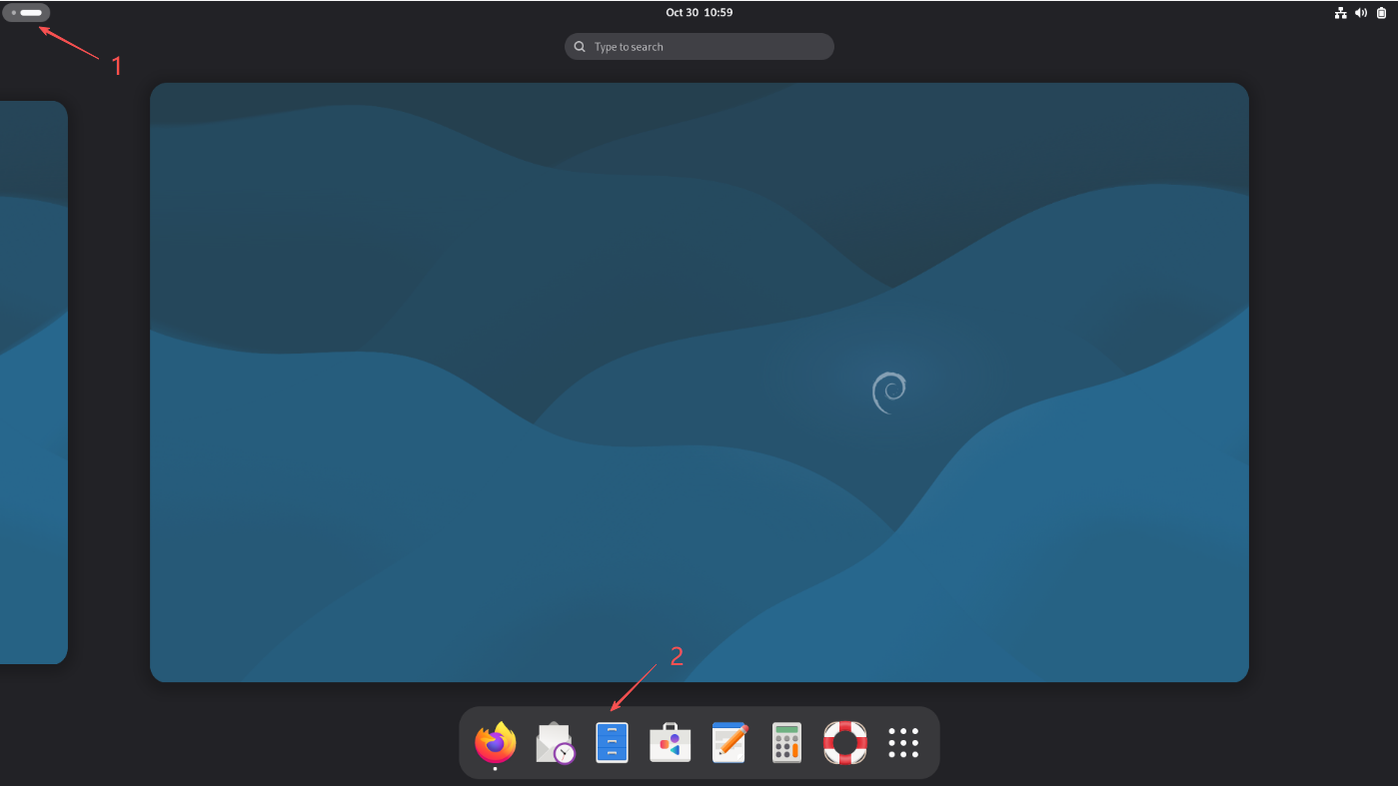Open the Text Editor notepad icon

[x=728, y=743]
